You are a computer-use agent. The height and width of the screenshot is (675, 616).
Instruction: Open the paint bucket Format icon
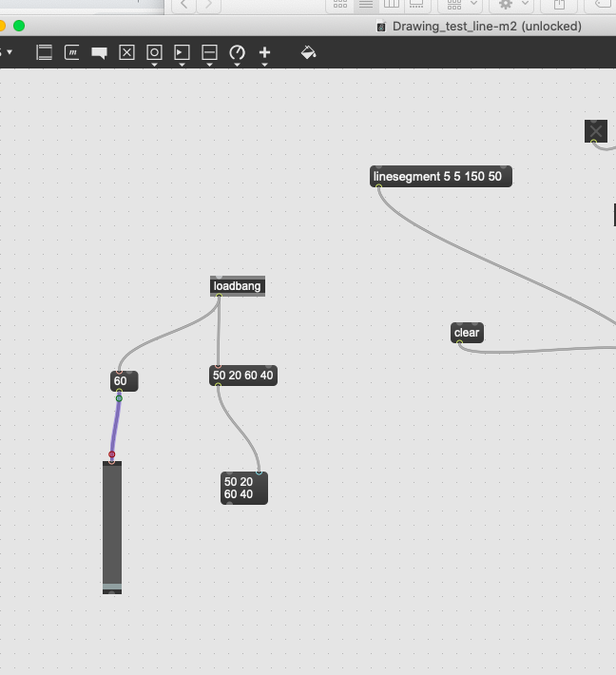[x=308, y=52]
